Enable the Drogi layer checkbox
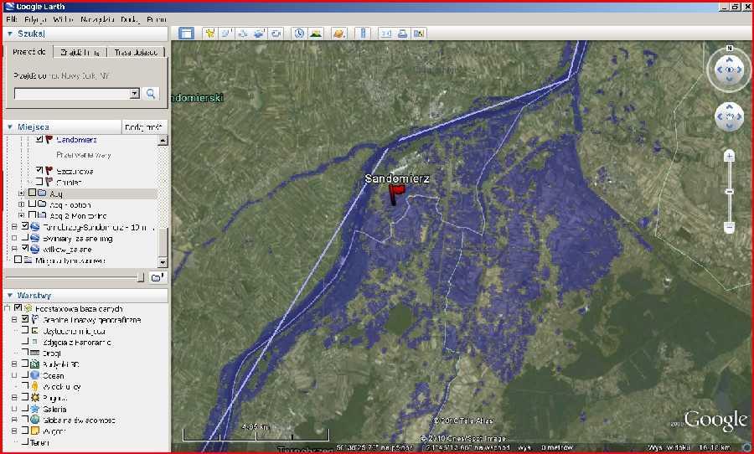The height and width of the screenshot is (454, 754). [25, 353]
